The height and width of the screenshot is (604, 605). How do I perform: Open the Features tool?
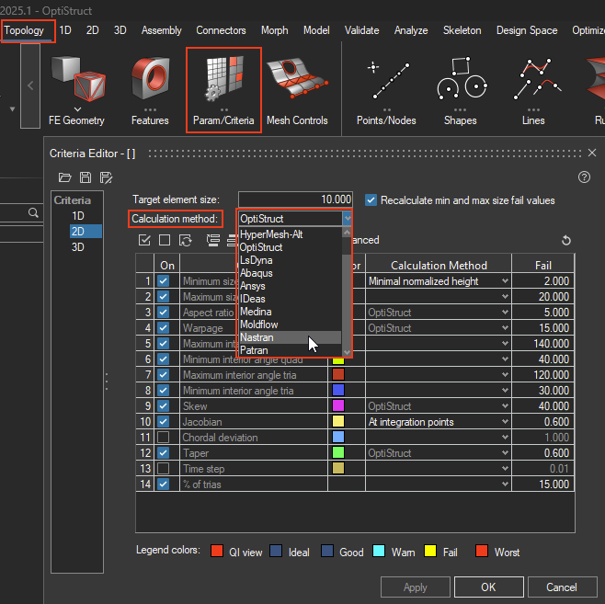(x=150, y=91)
